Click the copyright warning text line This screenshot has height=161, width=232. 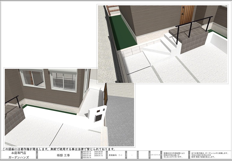[x=59, y=149]
